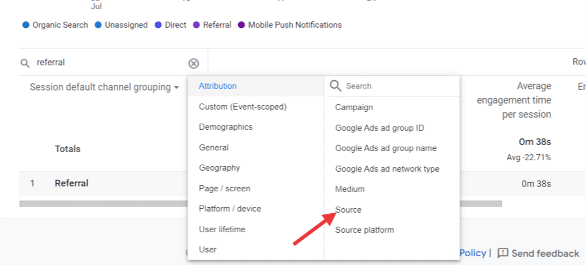Click the horizontal table scrollbar
The height and width of the screenshot is (265, 586).
click(x=261, y=204)
